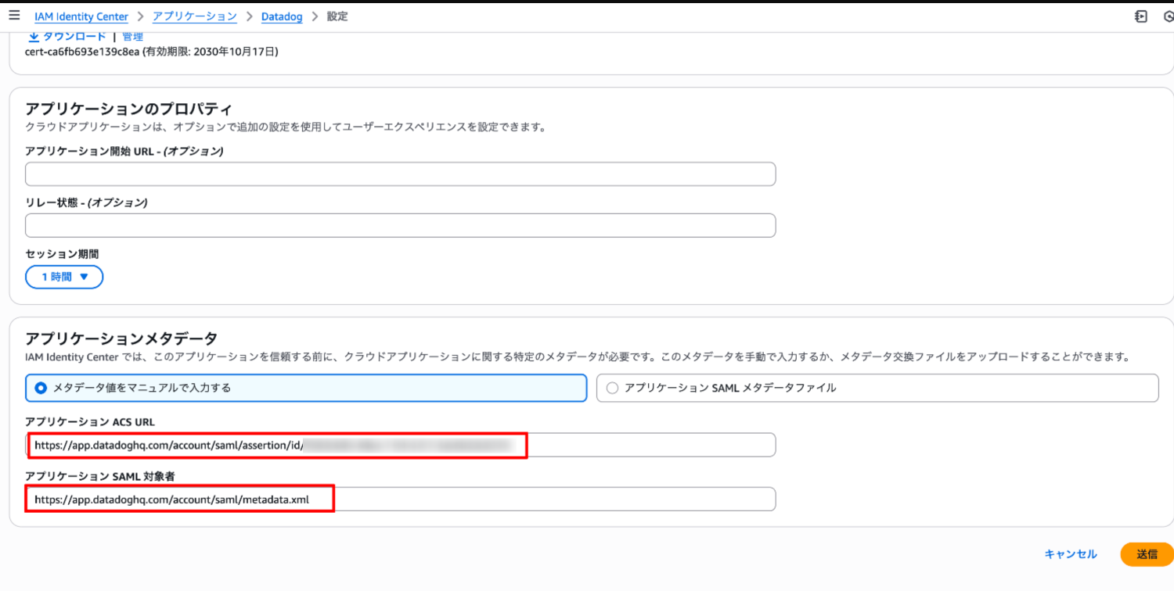The image size is (1174, 591).
Task: Click inside the リレー状態 text field
Action: pyautogui.click(x=399, y=225)
